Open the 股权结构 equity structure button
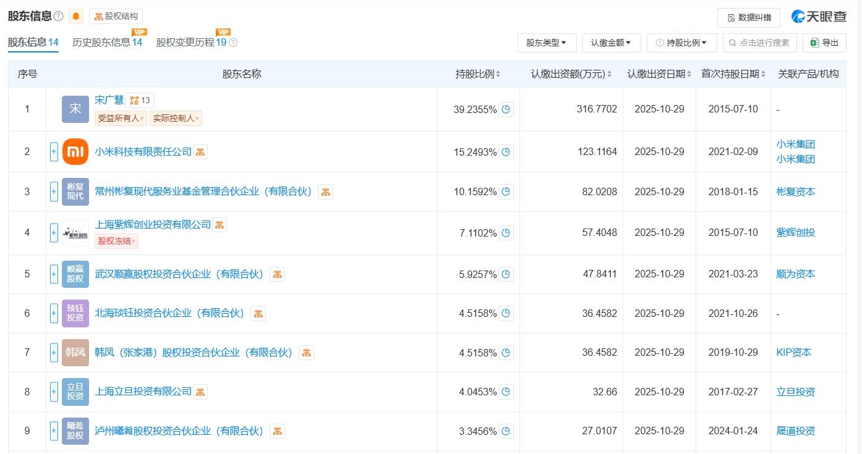The image size is (862, 454). (x=116, y=17)
